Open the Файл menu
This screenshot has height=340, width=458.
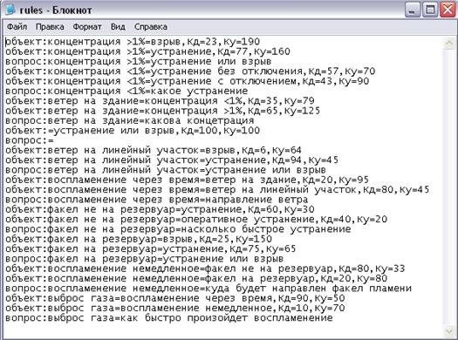pos(17,27)
